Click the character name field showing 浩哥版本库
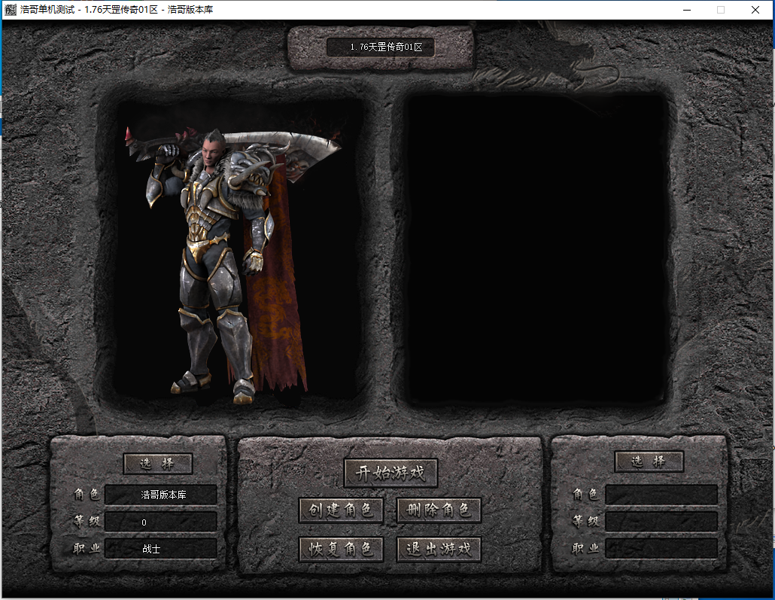This screenshot has height=600, width=775. click(160, 495)
